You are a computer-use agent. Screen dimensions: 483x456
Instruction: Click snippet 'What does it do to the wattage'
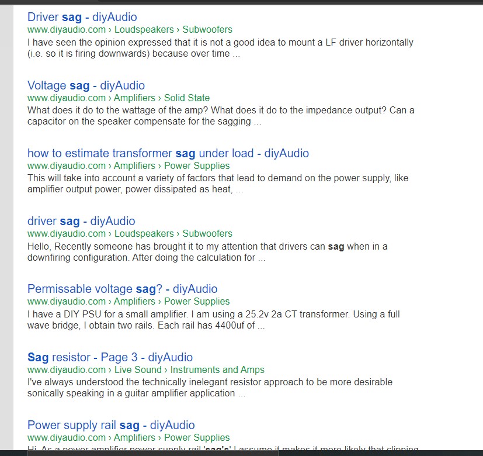click(221, 116)
